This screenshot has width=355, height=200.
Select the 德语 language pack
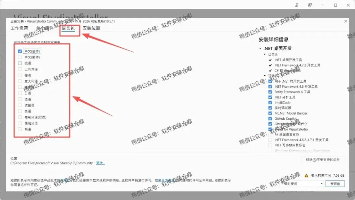click(20, 75)
